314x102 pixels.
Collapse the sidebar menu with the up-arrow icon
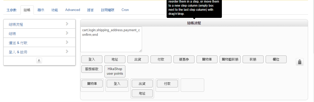point(39,61)
